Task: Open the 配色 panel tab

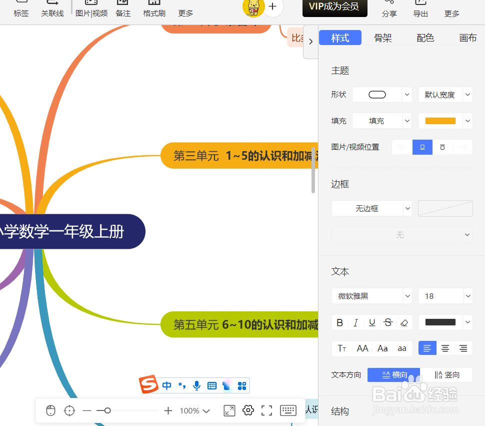Action: (x=425, y=37)
